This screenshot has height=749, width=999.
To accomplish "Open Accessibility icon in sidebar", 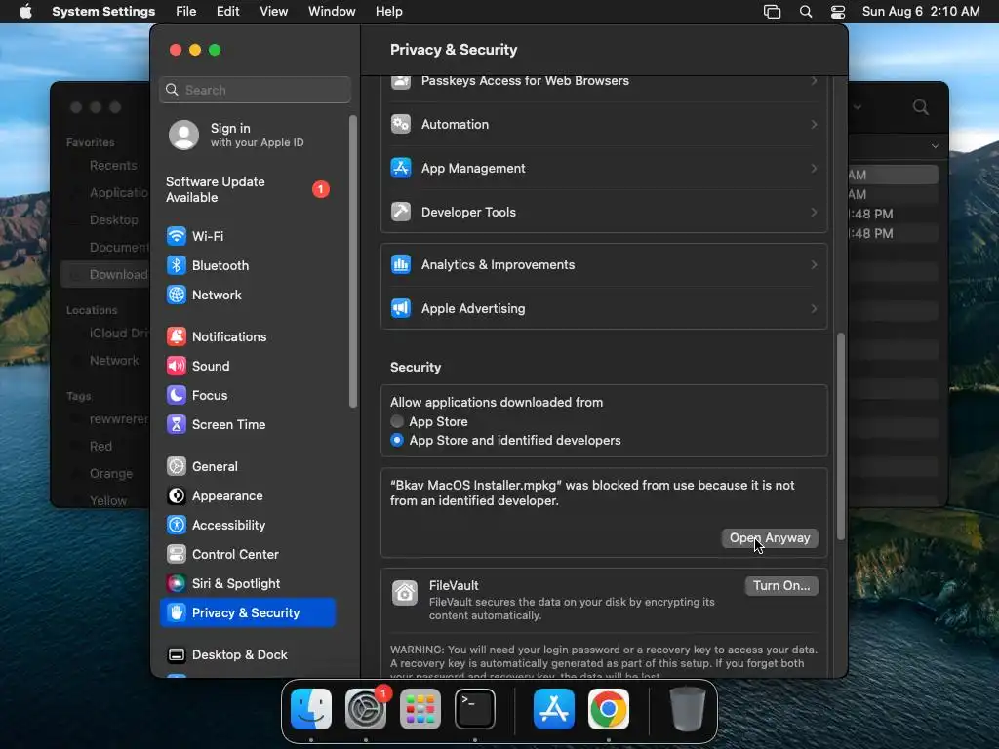I will pyautogui.click(x=177, y=526).
